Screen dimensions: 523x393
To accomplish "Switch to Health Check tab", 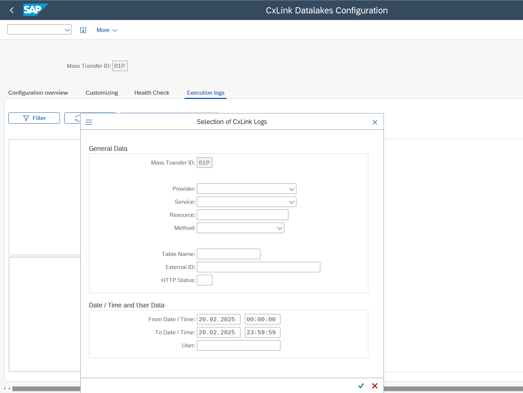I will (152, 93).
